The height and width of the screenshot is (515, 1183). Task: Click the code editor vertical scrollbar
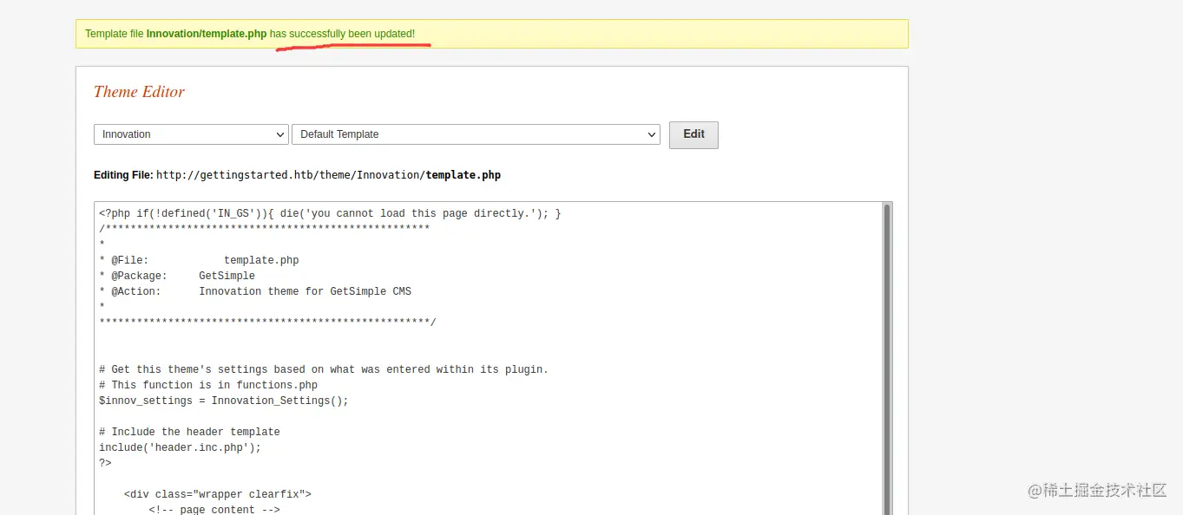[x=886, y=358]
